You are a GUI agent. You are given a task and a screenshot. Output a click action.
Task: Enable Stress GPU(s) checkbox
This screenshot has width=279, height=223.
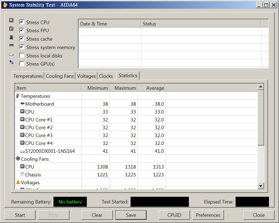click(22, 64)
